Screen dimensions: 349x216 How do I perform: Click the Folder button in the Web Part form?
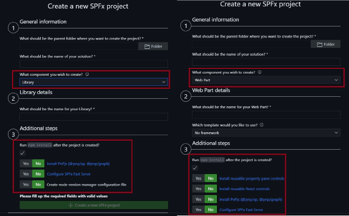[x=326, y=44]
